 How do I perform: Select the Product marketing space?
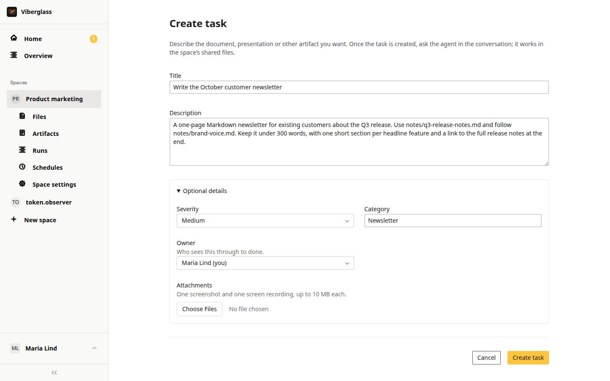coord(54,99)
